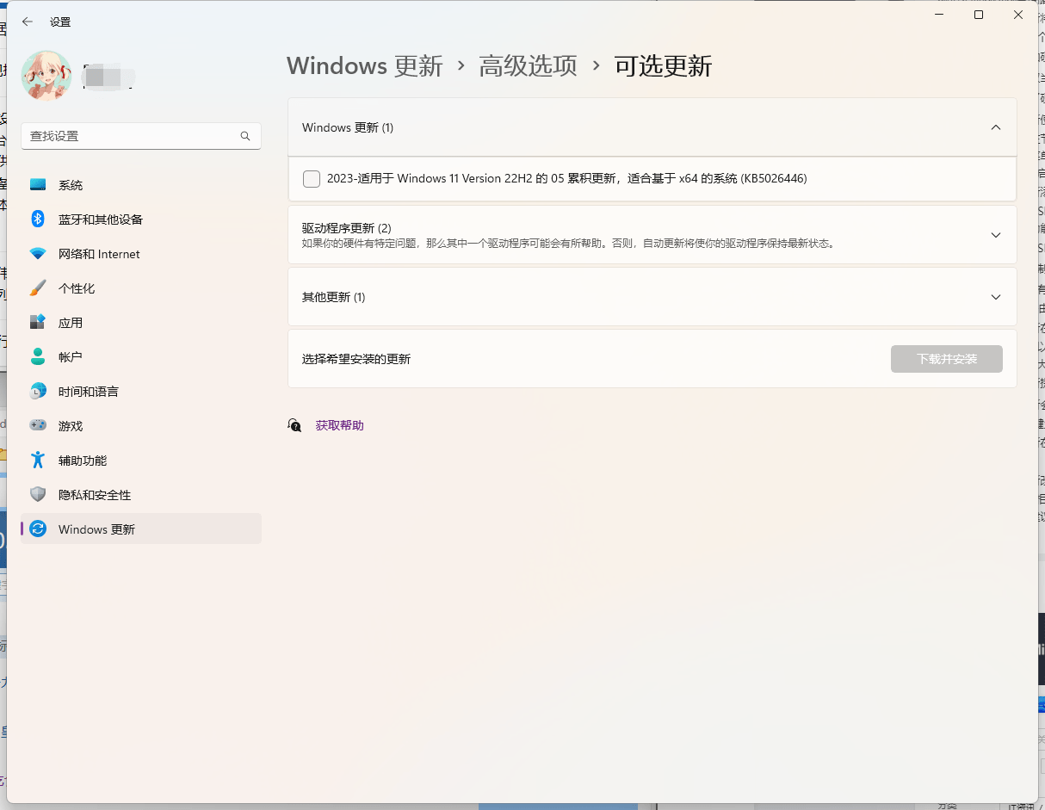Click the Personalization paintbrush icon
The width and height of the screenshot is (1045, 810).
pos(38,288)
